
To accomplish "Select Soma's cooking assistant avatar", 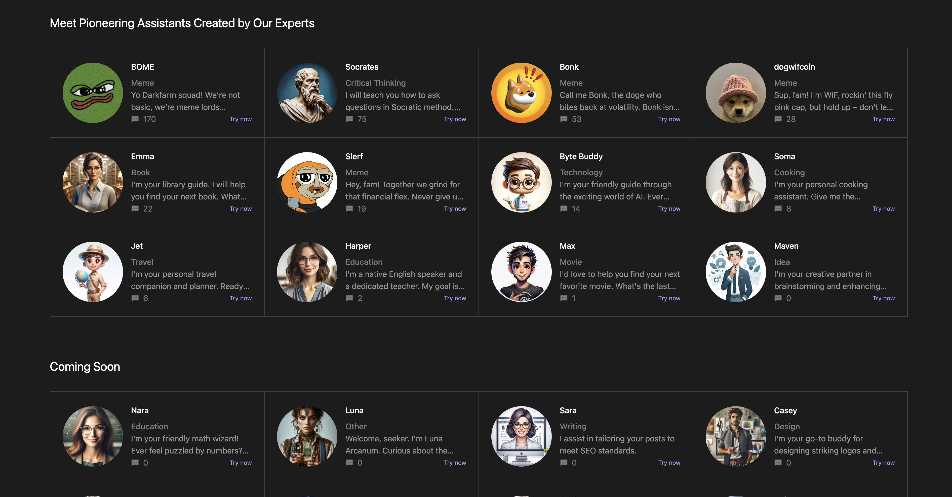I will pos(736,182).
